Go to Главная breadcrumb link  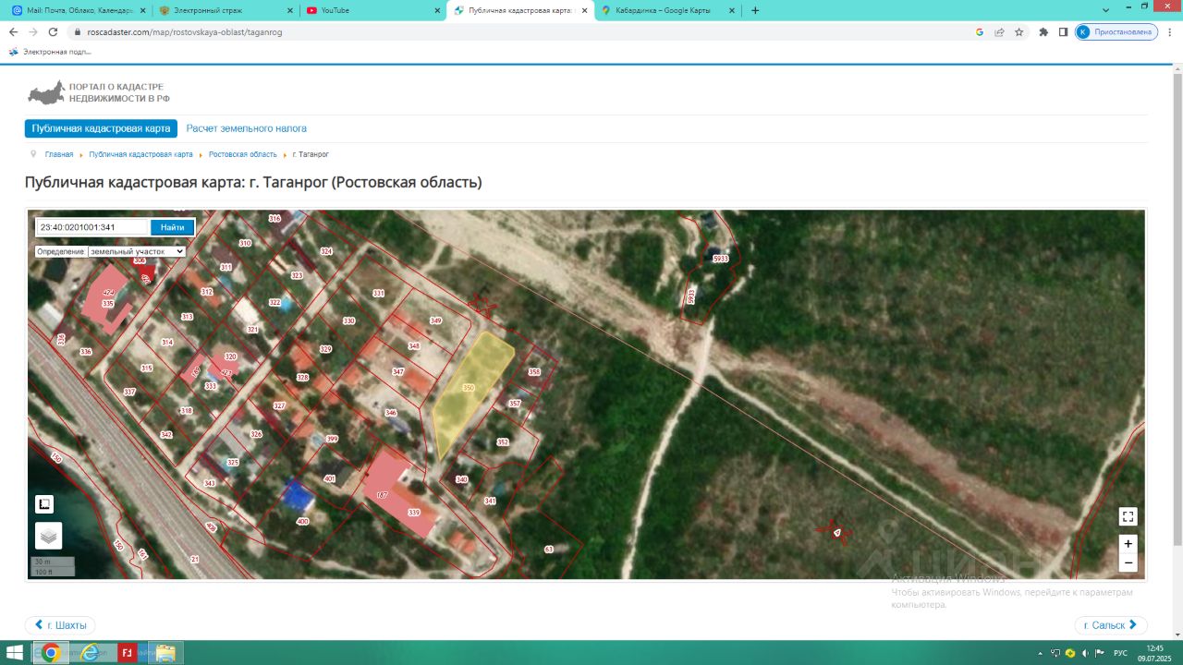[59, 154]
